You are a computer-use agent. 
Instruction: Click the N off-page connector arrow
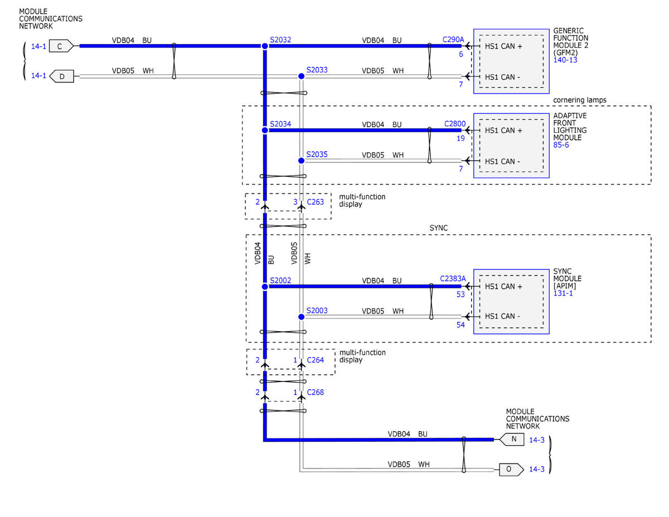pyautogui.click(x=512, y=439)
